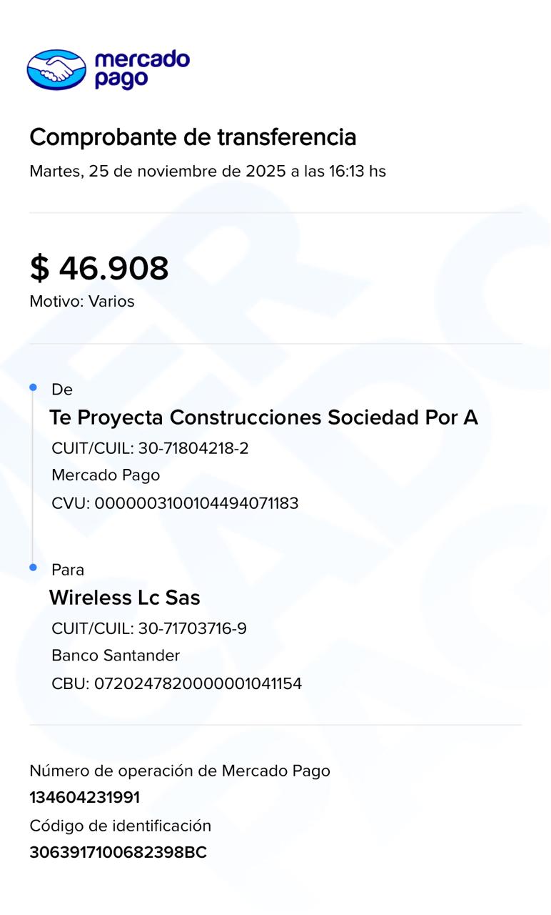Select recipient name Wireless Lc Sas
The image size is (551, 915).
point(125,598)
